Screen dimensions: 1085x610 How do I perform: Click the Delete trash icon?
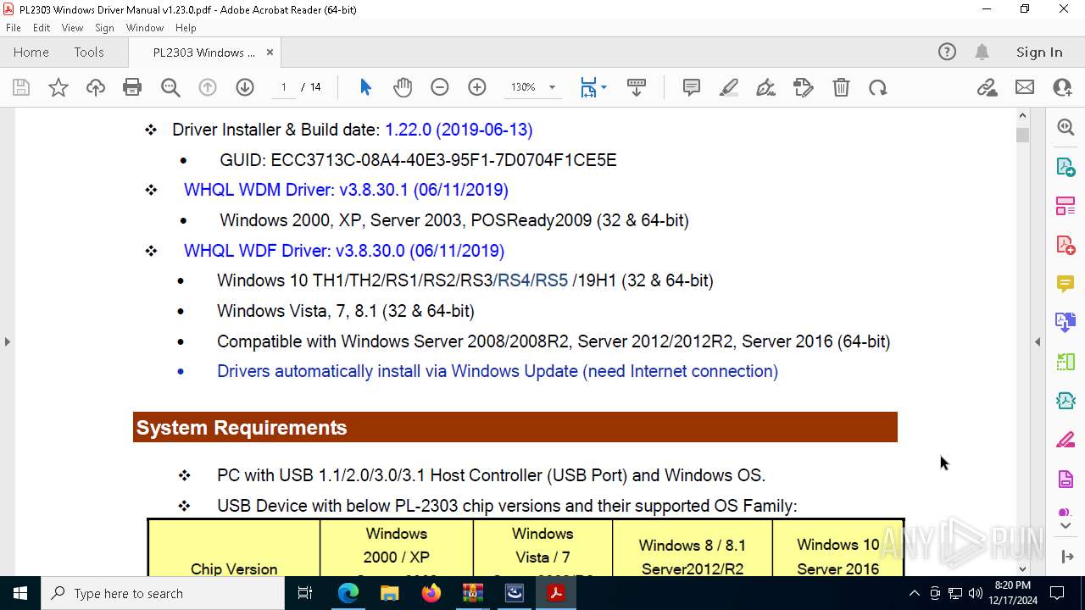(841, 87)
